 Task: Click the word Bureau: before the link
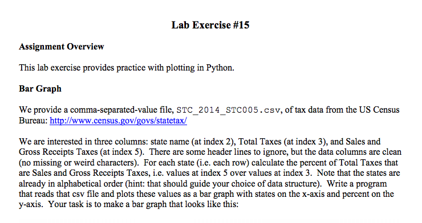tap(33, 121)
